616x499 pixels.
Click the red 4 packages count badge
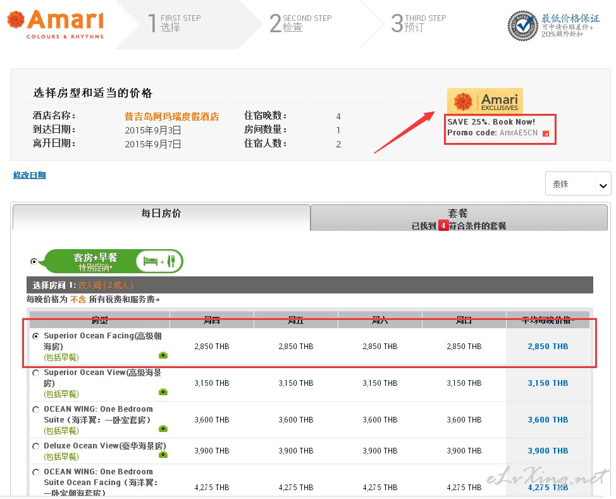(x=443, y=226)
